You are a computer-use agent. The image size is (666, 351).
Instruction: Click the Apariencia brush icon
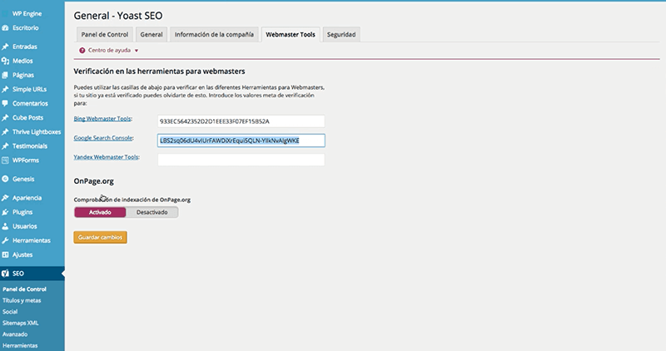pos(5,198)
